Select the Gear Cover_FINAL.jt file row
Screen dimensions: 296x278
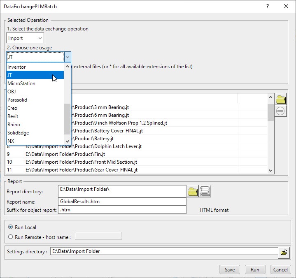tap(137, 170)
